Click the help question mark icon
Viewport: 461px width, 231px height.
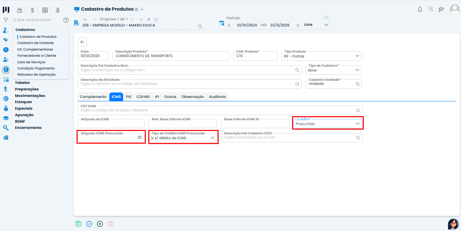click(x=66, y=20)
